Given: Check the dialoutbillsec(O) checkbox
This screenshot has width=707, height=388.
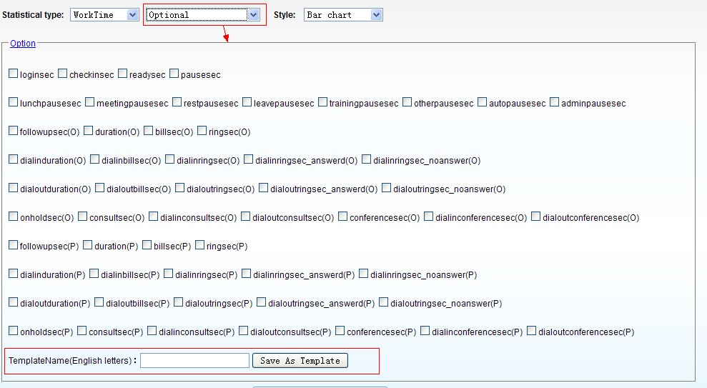Looking at the screenshot, I should tap(100, 188).
